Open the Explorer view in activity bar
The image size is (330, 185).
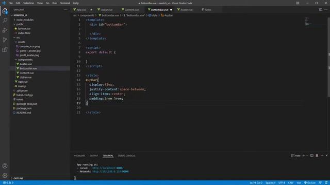click(5, 11)
